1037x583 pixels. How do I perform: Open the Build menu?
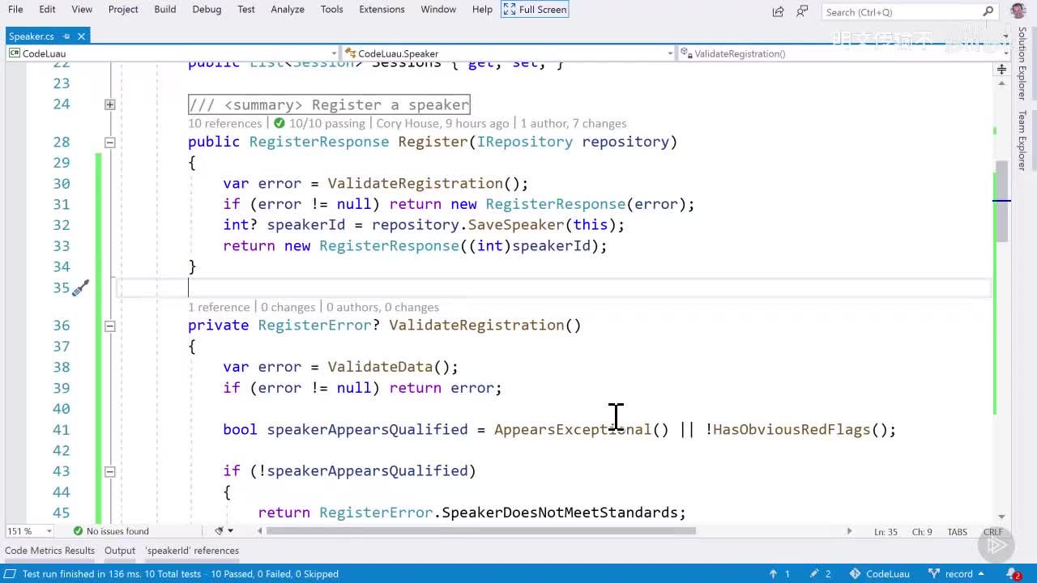165,9
